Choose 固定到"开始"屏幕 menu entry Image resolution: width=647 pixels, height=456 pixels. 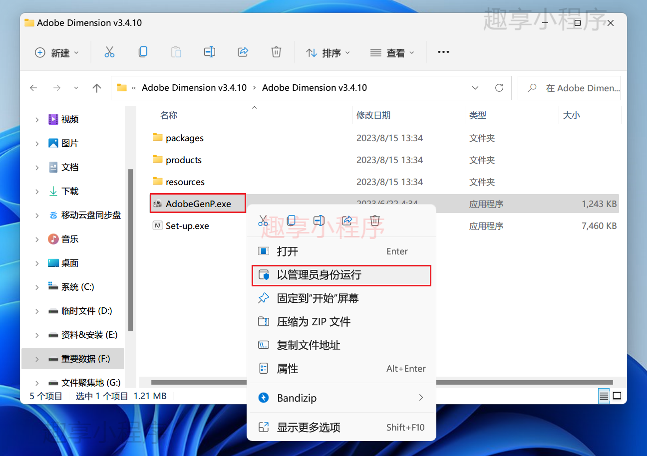pyautogui.click(x=341, y=298)
